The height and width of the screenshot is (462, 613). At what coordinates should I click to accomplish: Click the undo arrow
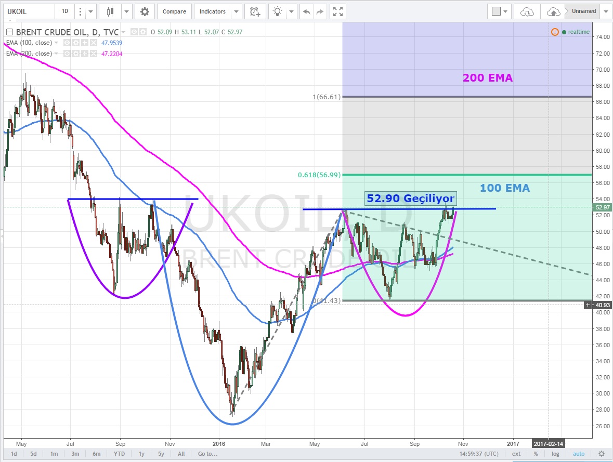click(x=307, y=11)
